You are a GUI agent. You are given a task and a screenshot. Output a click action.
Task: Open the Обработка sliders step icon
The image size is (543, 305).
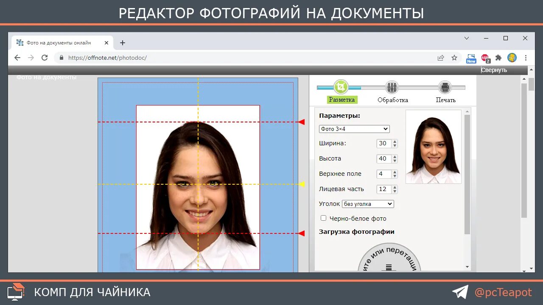[x=392, y=87]
